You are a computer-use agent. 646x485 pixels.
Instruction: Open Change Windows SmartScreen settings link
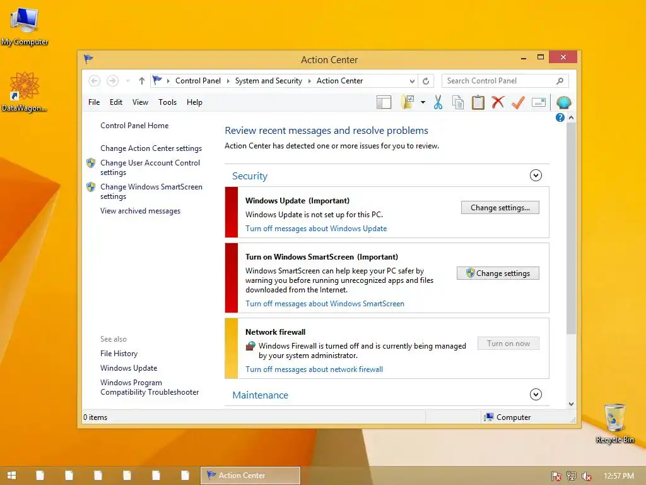pyautogui.click(x=151, y=191)
